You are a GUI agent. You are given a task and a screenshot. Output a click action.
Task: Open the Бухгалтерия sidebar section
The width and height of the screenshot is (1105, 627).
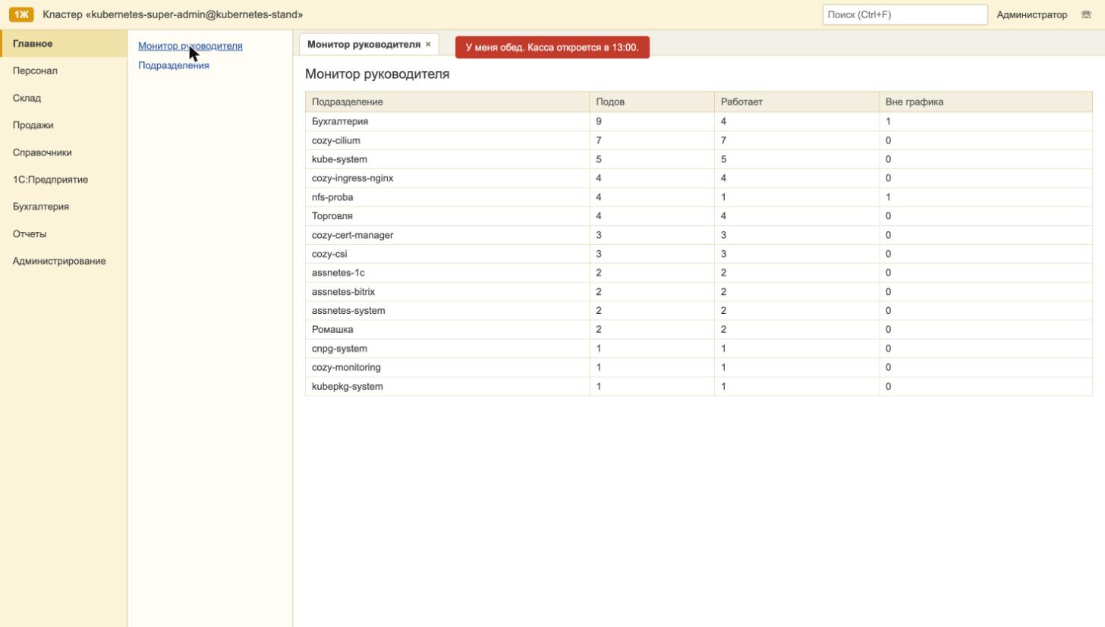click(64, 206)
